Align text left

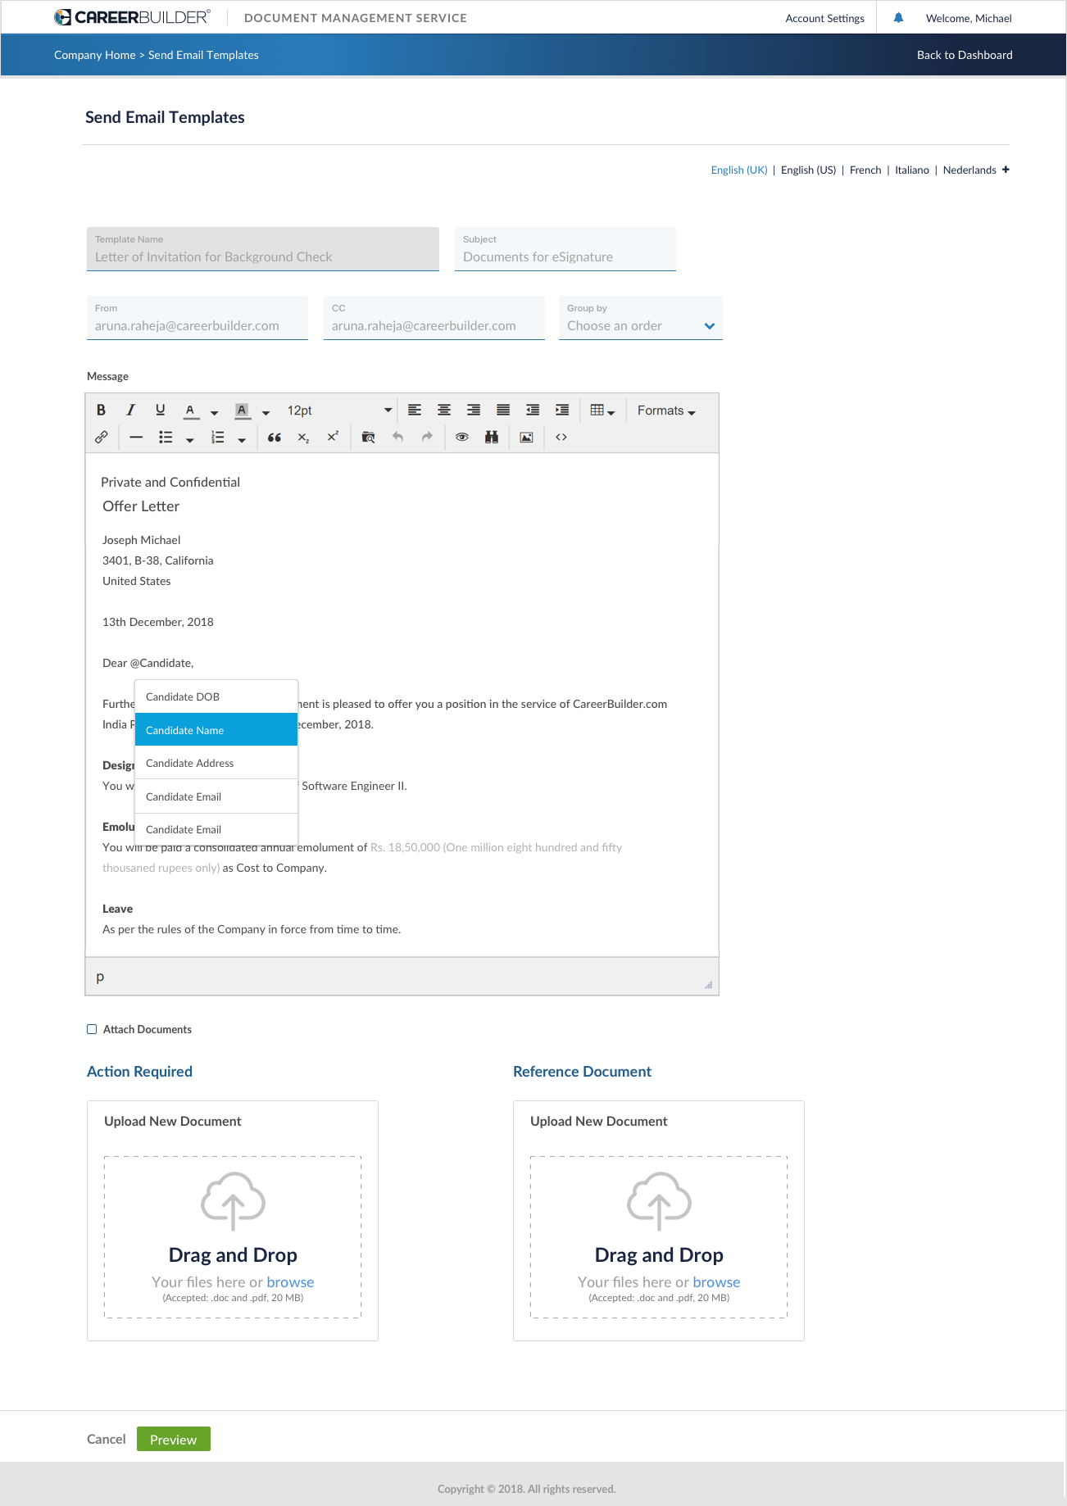pos(415,410)
